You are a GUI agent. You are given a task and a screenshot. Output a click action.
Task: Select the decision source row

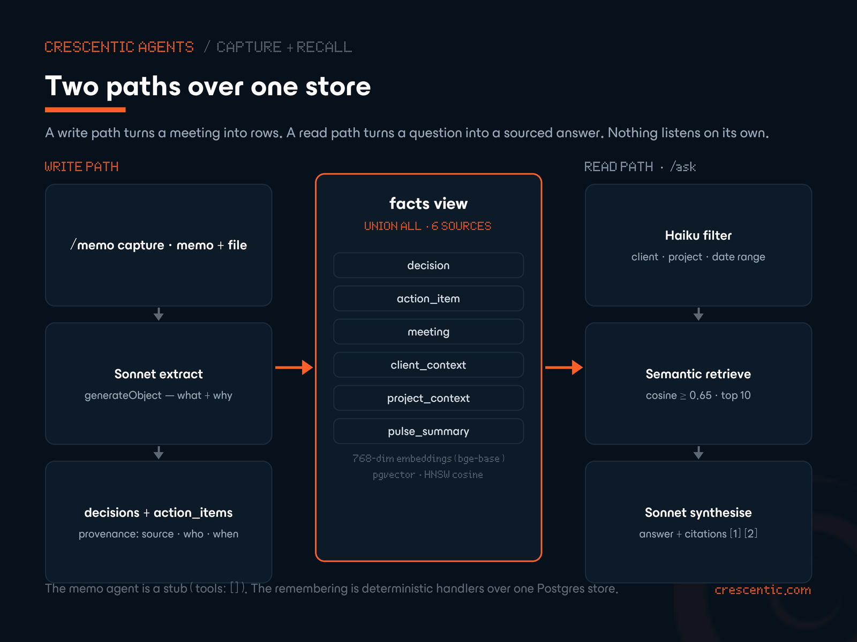428,265
